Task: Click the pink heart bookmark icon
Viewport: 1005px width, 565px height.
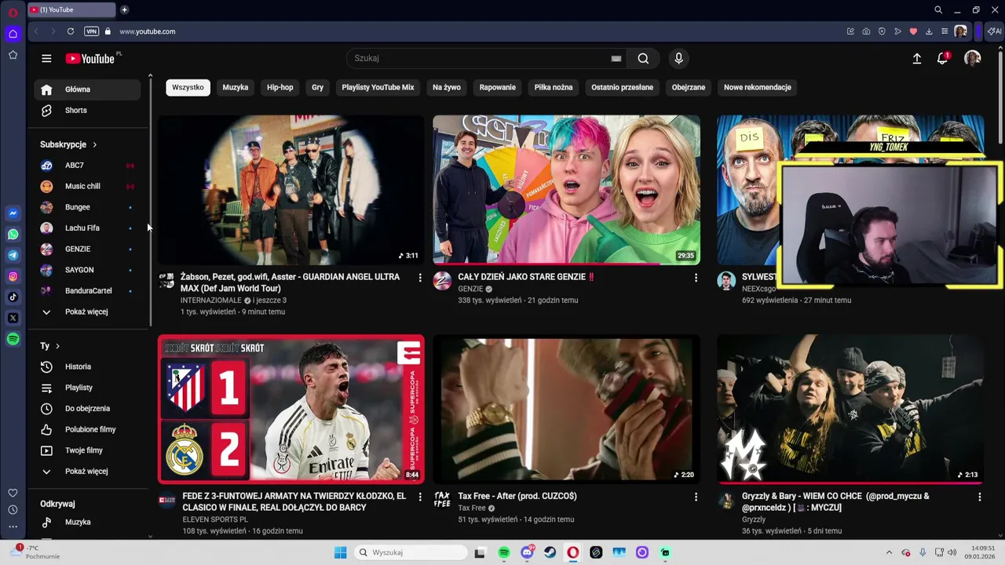Action: click(913, 31)
